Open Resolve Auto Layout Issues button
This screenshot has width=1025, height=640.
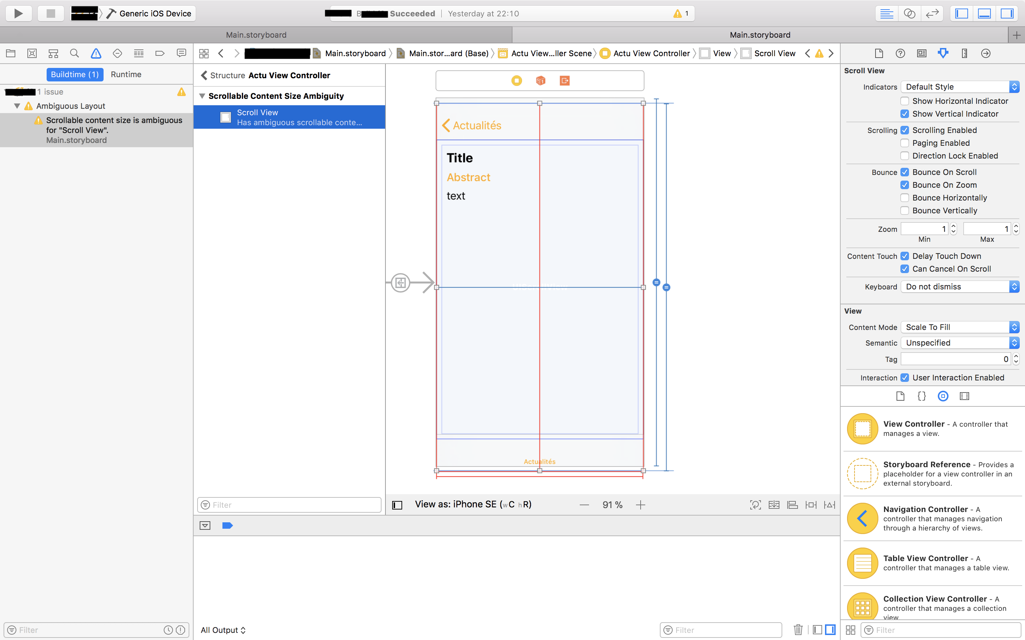[x=829, y=505]
